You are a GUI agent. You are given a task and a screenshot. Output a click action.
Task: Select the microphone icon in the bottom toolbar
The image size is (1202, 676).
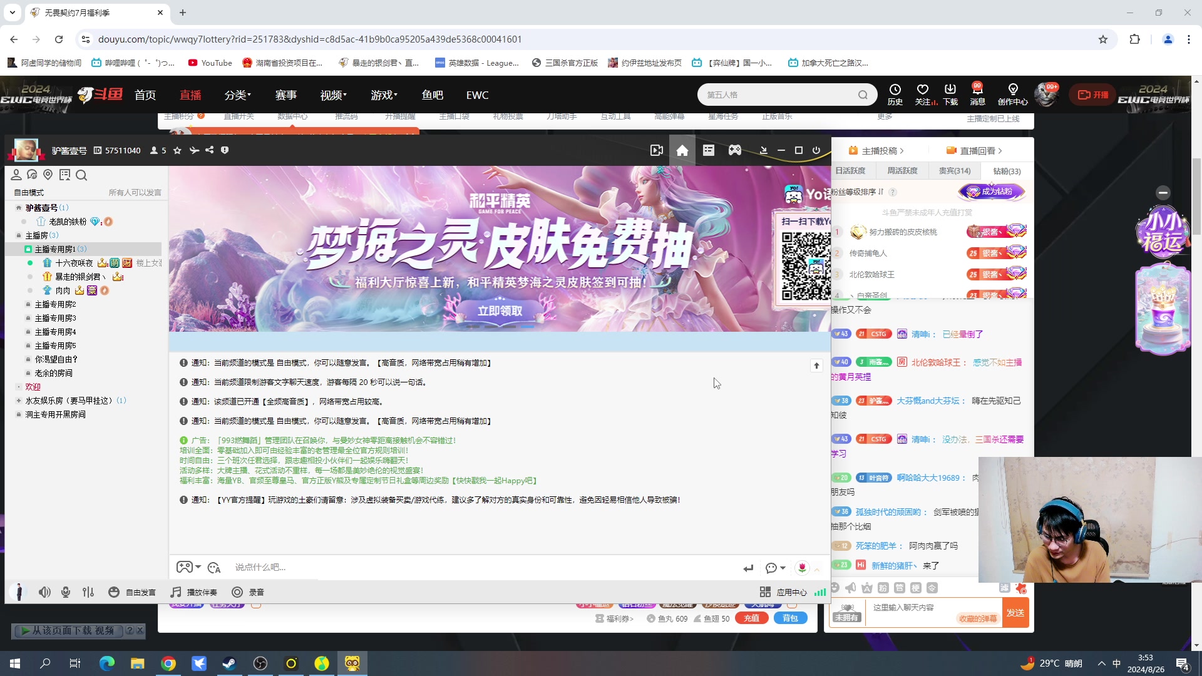coord(65,592)
